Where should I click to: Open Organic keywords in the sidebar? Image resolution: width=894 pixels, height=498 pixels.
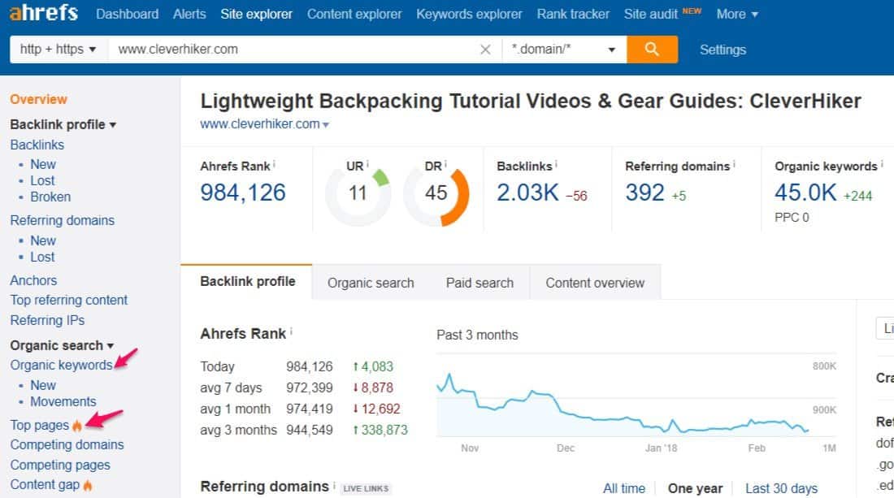(x=62, y=366)
